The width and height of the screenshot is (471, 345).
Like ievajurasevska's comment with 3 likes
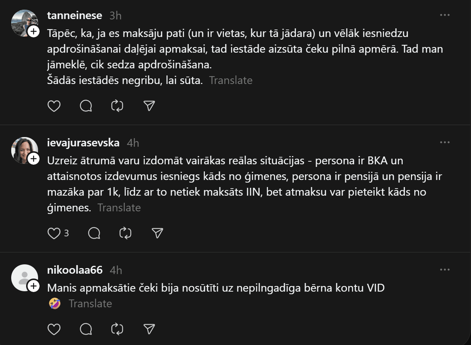pos(54,233)
